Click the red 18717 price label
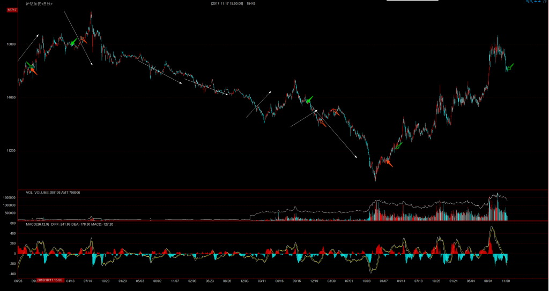The width and height of the screenshot is (549, 291). (12, 10)
